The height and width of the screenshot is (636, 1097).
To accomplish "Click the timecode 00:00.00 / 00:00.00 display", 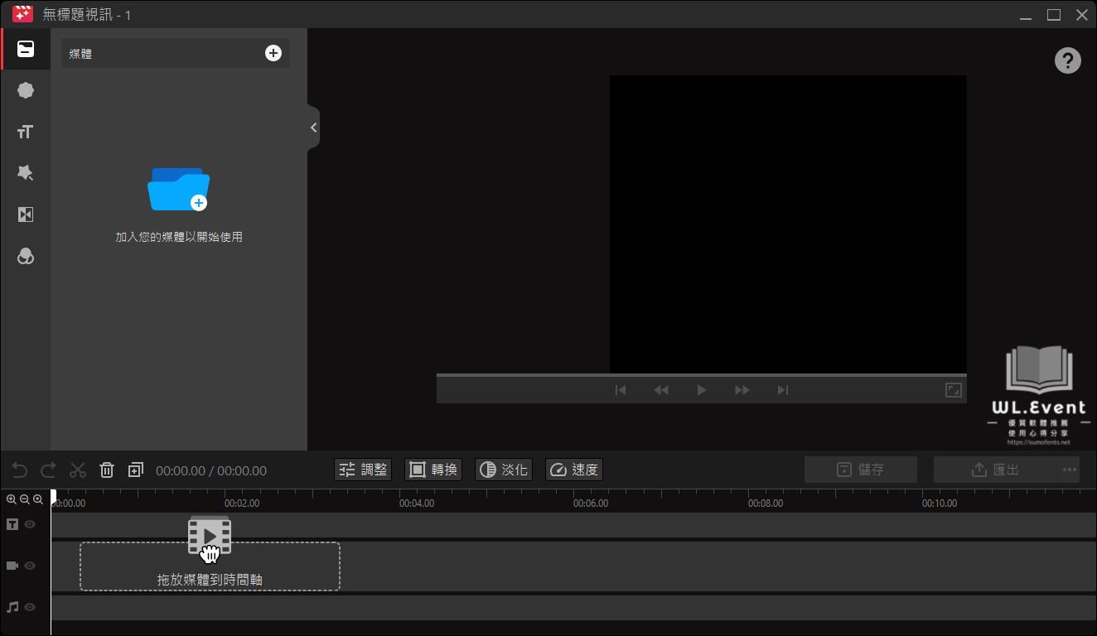I will 211,470.
